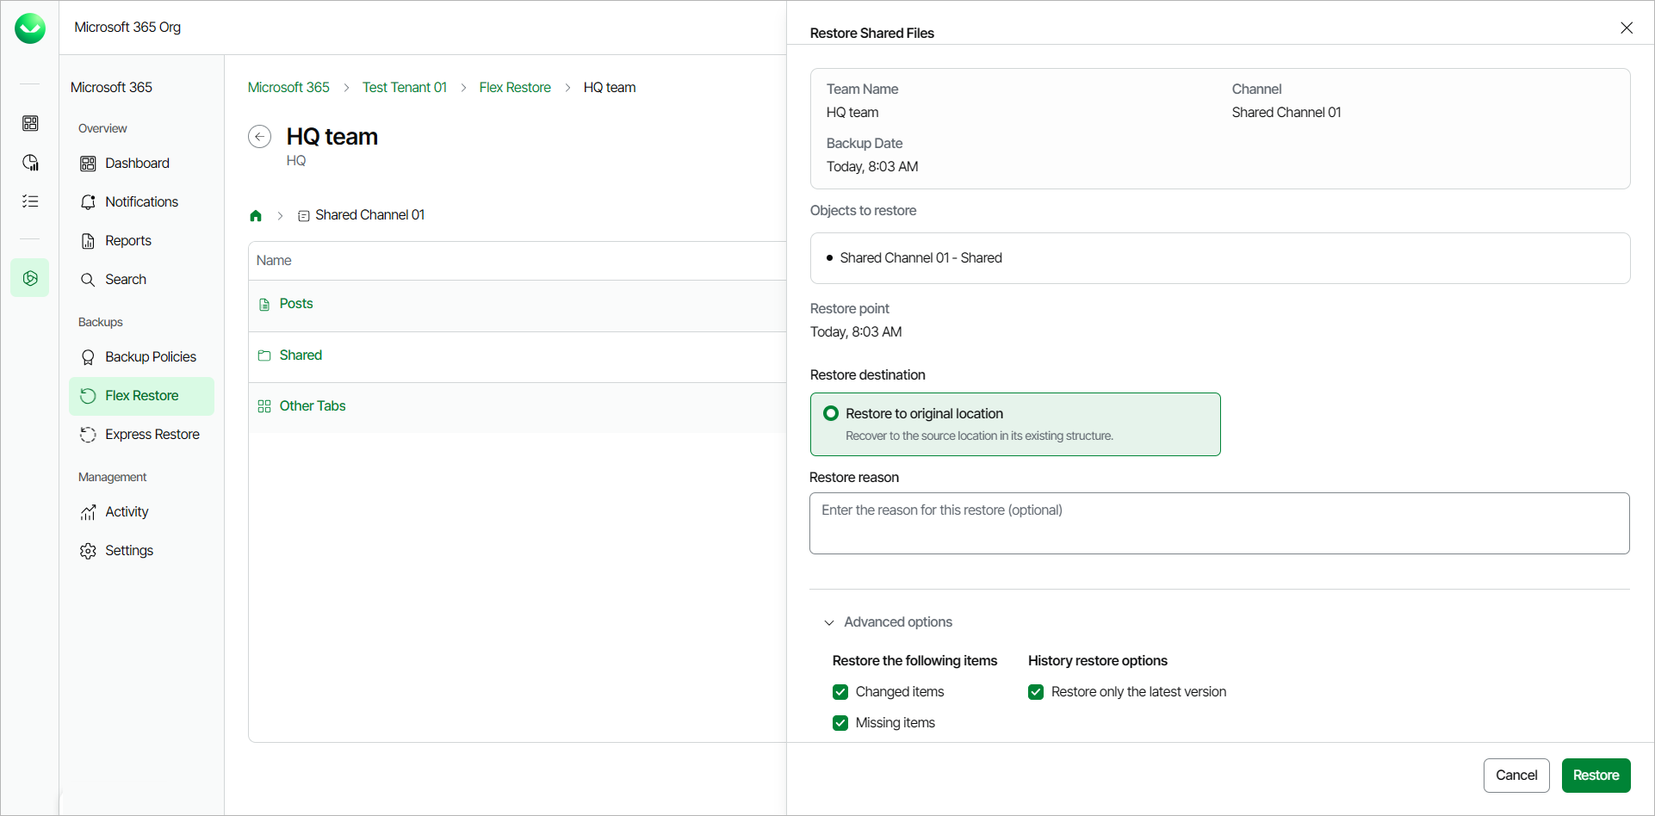1655x816 pixels.
Task: Click the Flex Restore circular arrow icon
Action: [x=88, y=396]
